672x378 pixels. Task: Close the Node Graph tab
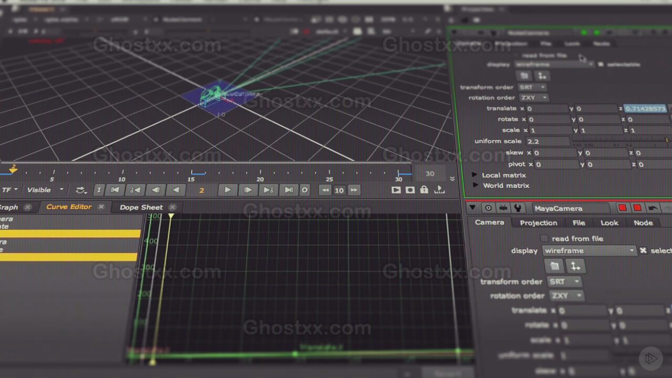[x=28, y=207]
